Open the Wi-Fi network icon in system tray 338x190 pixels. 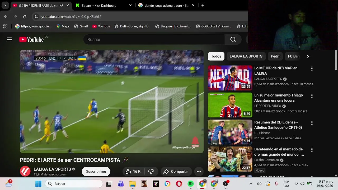click(x=296, y=184)
